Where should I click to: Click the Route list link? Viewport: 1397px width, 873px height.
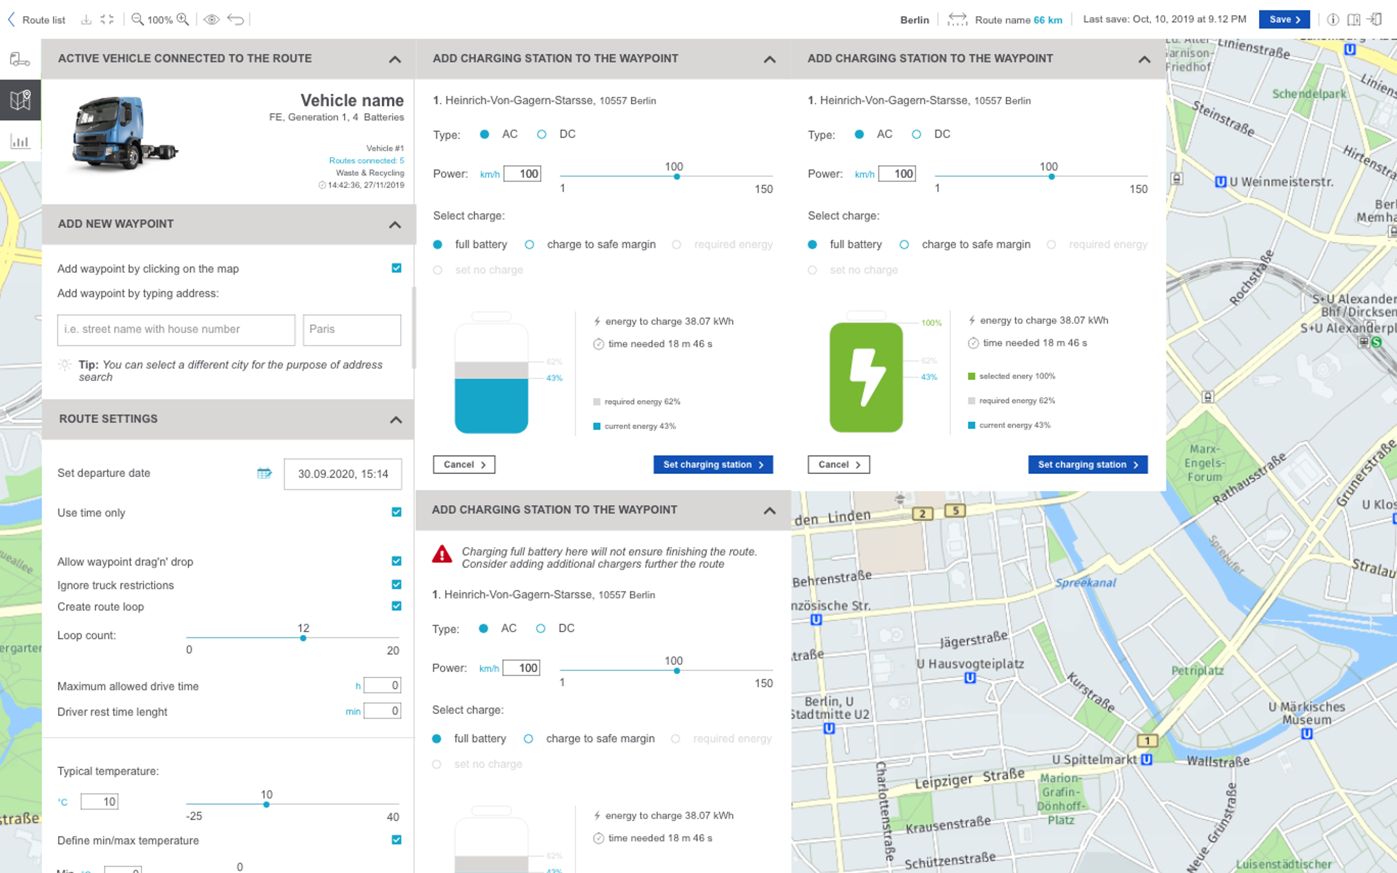click(x=44, y=20)
